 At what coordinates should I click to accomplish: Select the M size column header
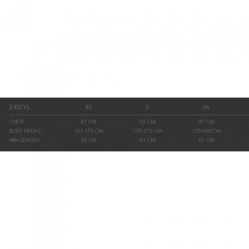tap(206, 107)
